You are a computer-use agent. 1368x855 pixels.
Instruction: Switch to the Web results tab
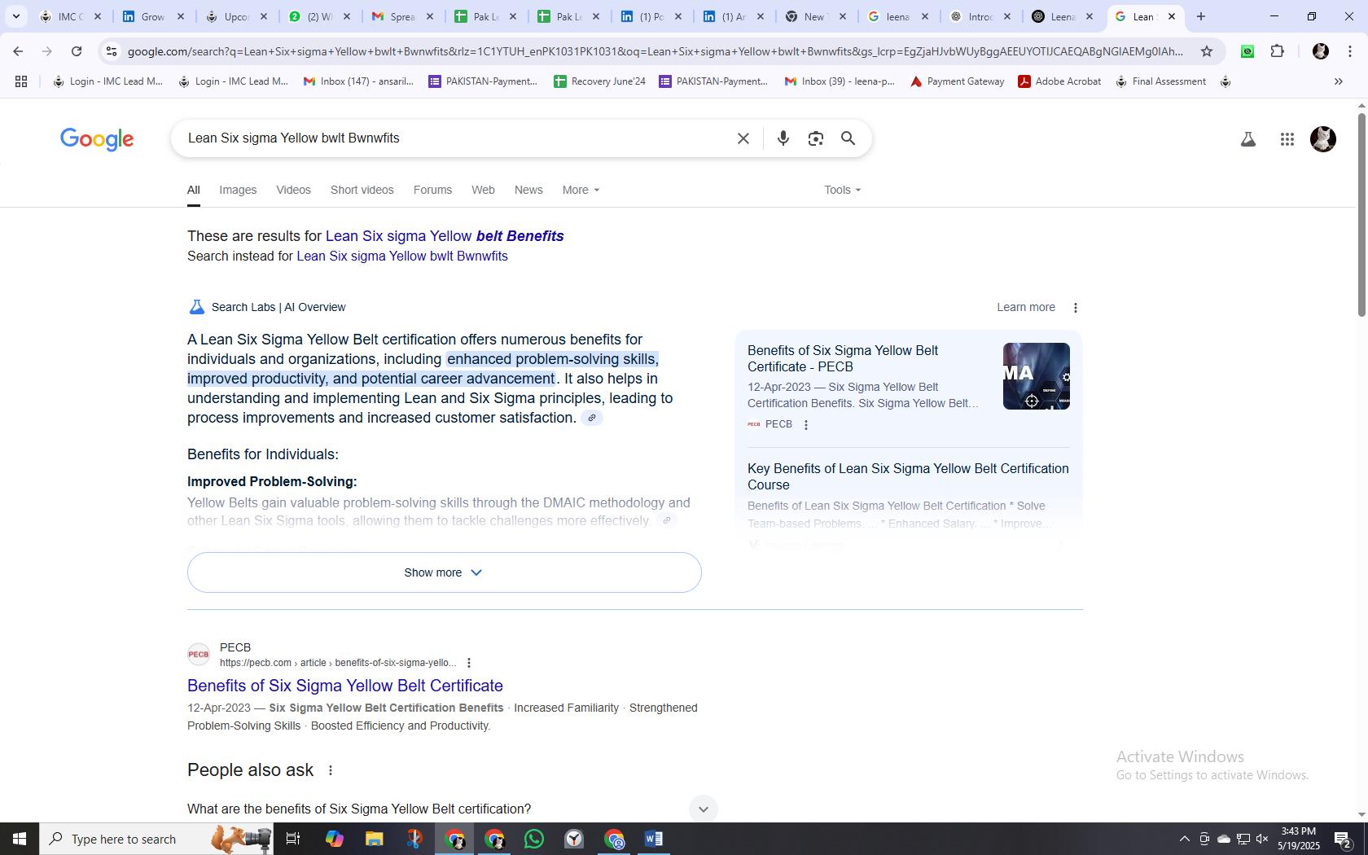tap(483, 190)
